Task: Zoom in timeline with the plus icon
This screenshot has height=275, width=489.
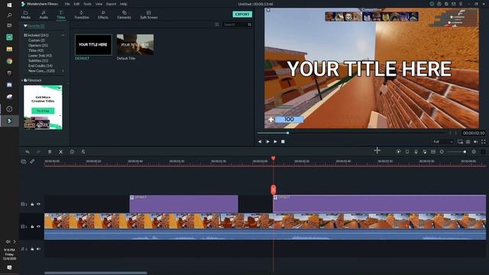Action: (474, 151)
